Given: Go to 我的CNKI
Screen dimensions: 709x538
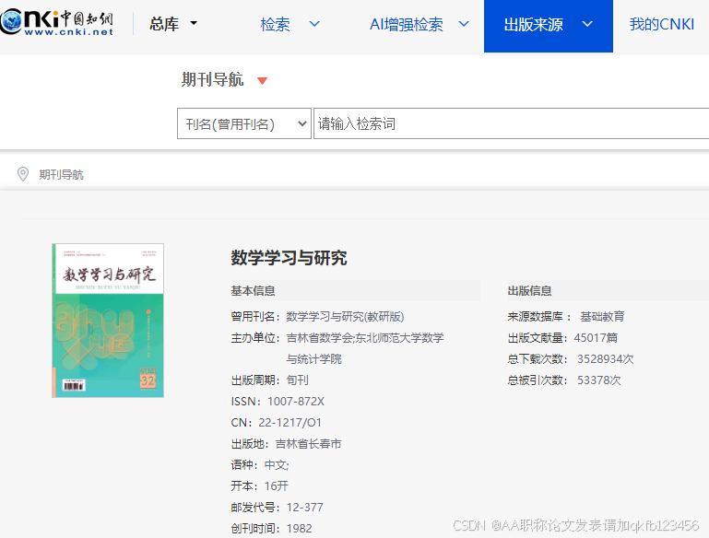Looking at the screenshot, I should point(662,24).
